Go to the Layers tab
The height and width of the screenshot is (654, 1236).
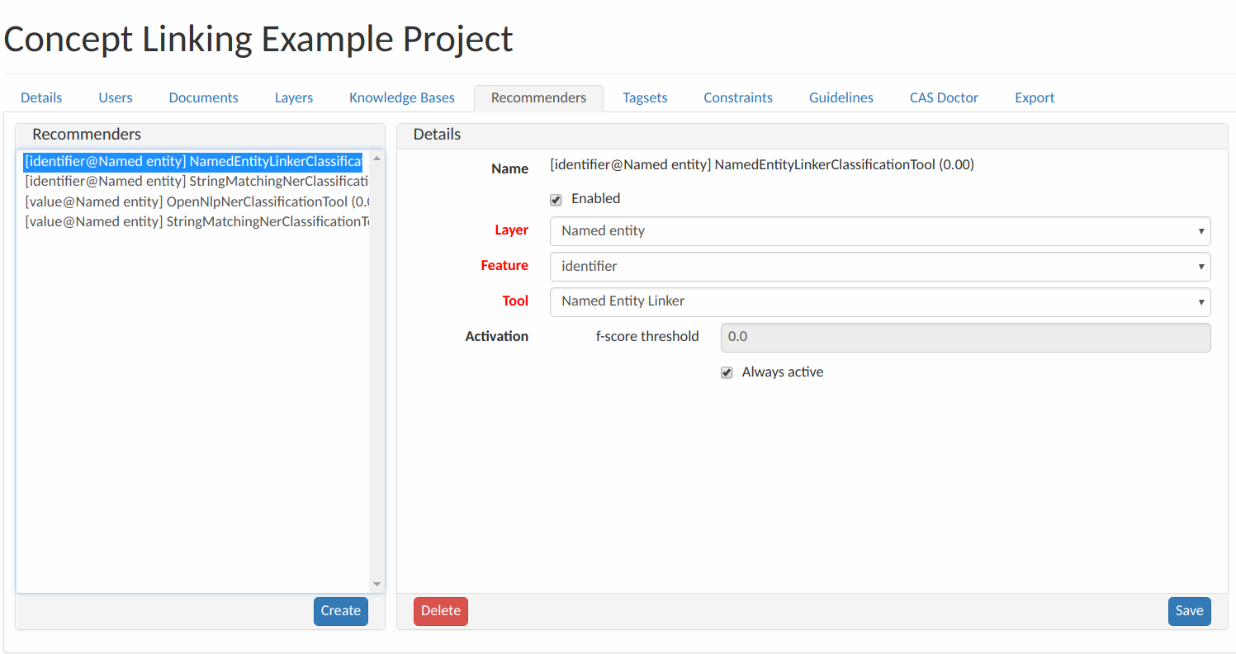(294, 97)
